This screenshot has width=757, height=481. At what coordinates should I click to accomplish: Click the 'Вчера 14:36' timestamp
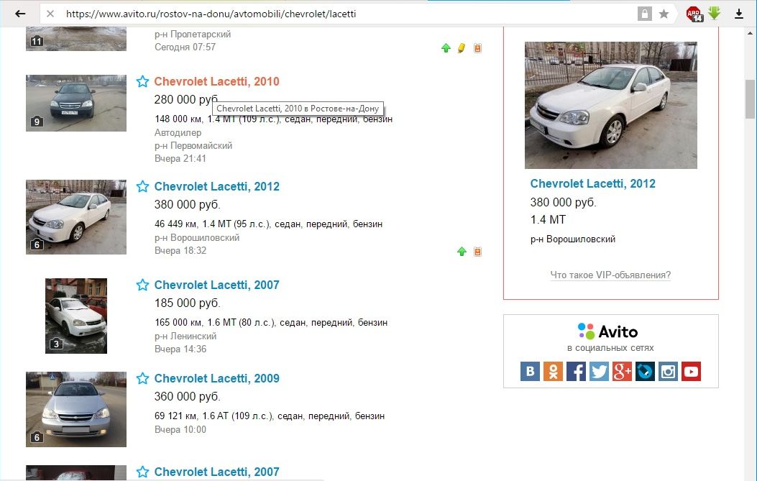[x=180, y=349]
